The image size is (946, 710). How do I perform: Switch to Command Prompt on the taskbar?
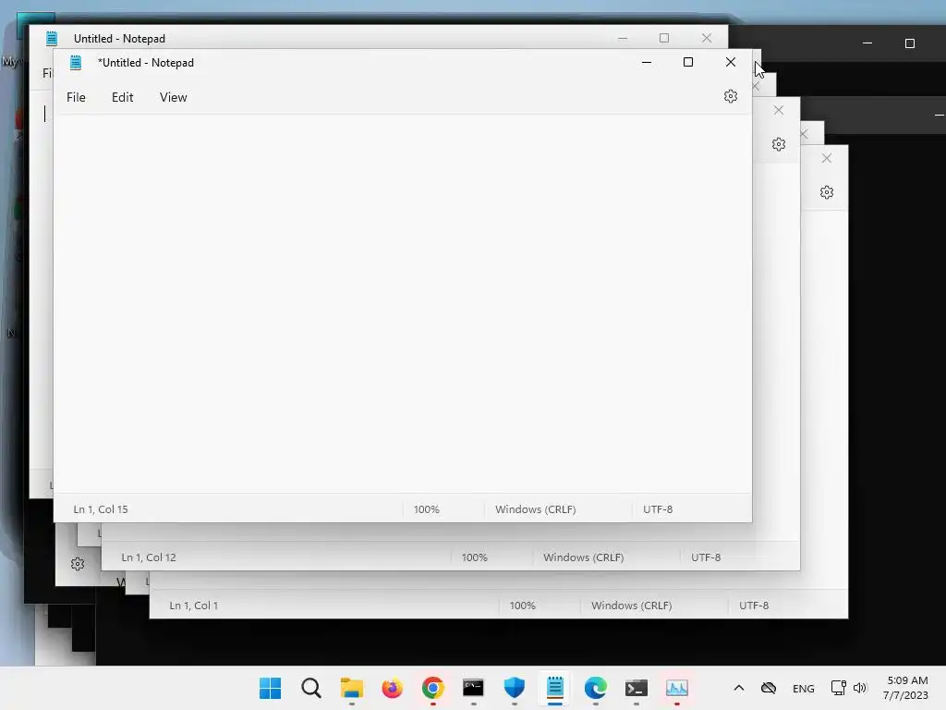[x=474, y=688]
